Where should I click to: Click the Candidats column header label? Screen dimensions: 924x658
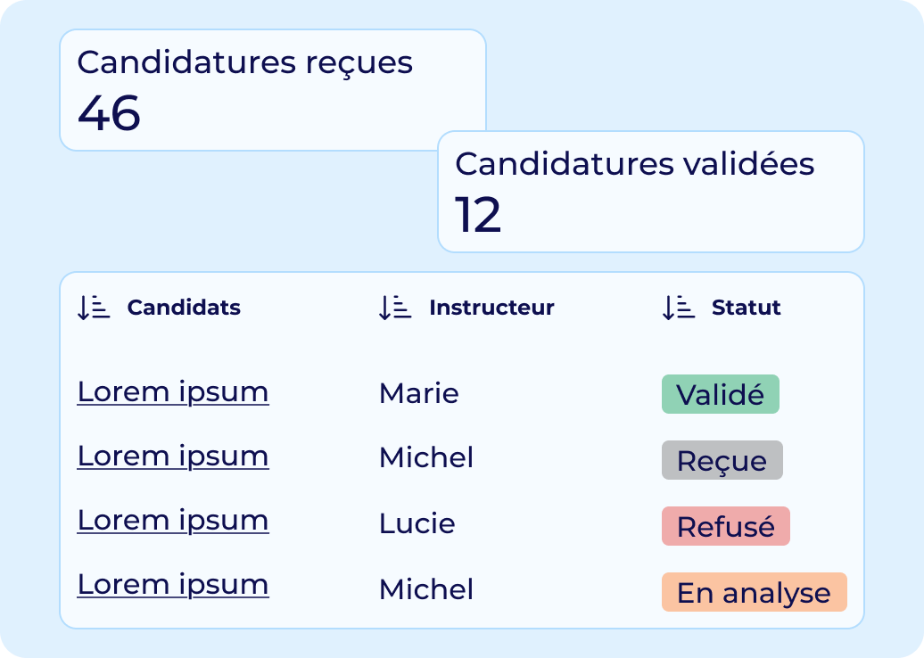tap(184, 308)
